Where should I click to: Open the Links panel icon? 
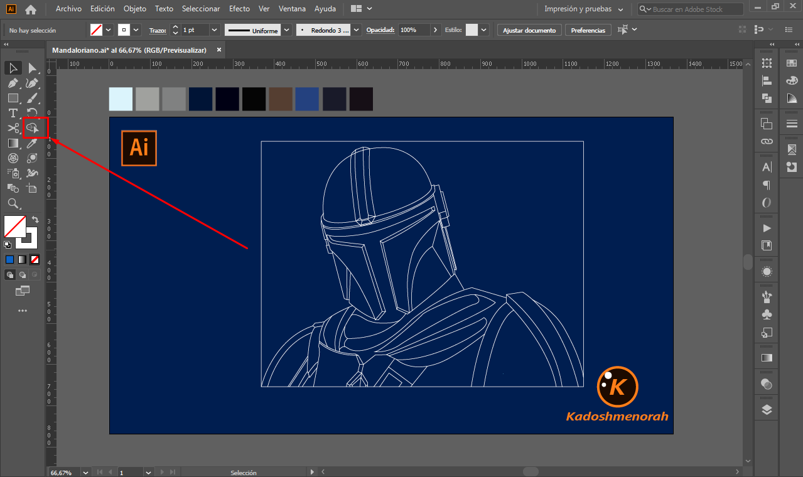pos(767,141)
